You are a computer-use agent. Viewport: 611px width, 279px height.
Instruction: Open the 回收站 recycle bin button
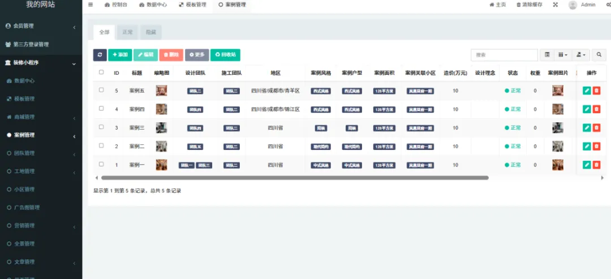225,55
